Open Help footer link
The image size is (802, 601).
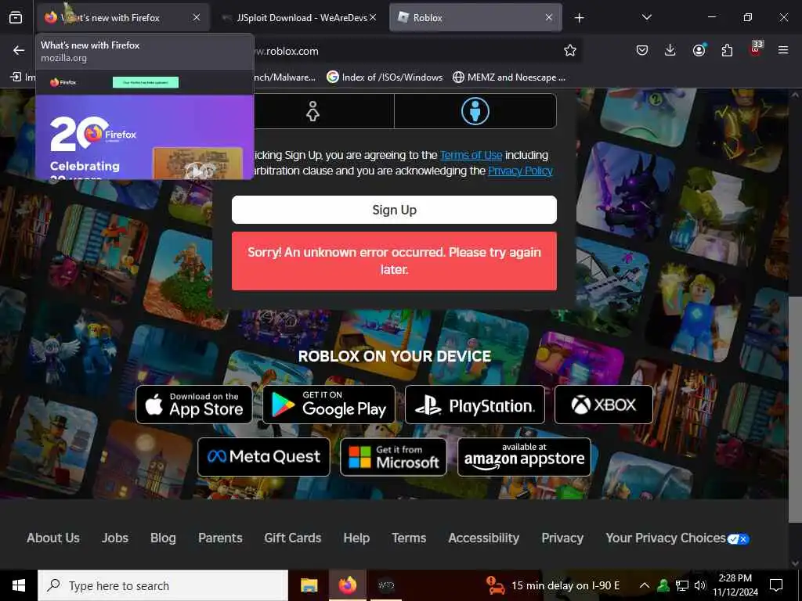356,538
